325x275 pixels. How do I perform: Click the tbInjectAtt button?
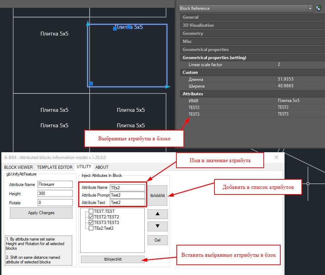[x=112, y=259]
